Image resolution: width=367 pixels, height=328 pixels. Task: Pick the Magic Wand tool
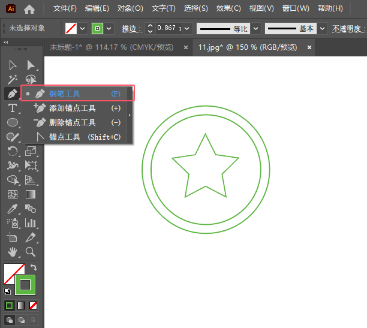point(12,79)
